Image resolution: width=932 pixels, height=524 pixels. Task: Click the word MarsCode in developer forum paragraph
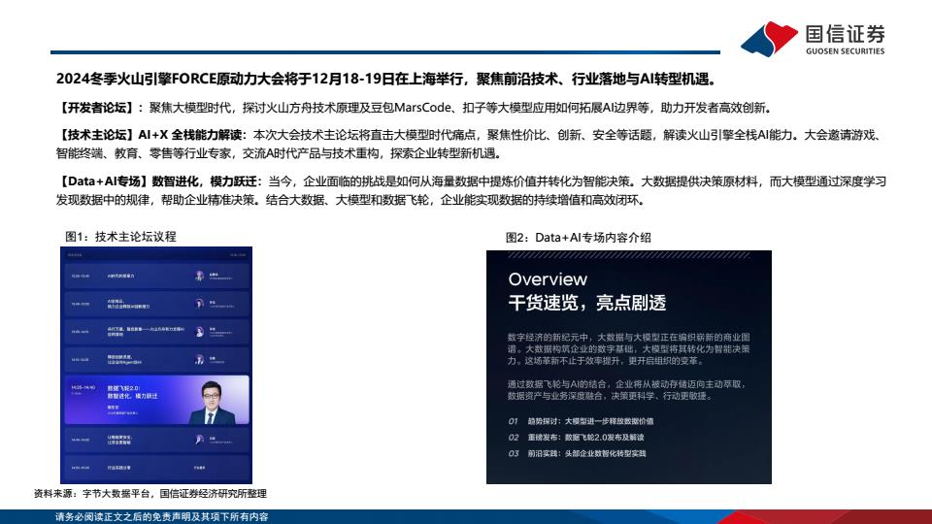(x=422, y=108)
